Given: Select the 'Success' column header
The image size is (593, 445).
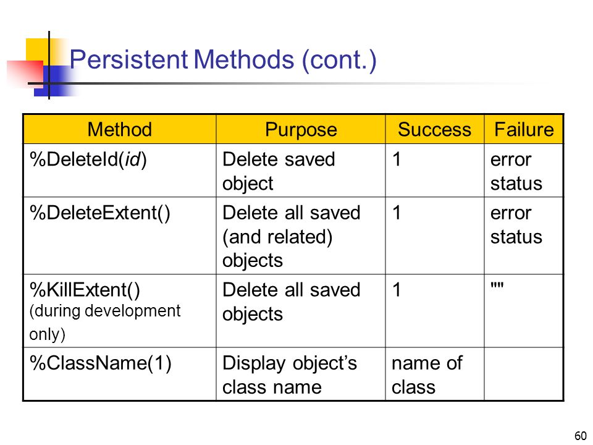Looking at the screenshot, I should point(434,129).
